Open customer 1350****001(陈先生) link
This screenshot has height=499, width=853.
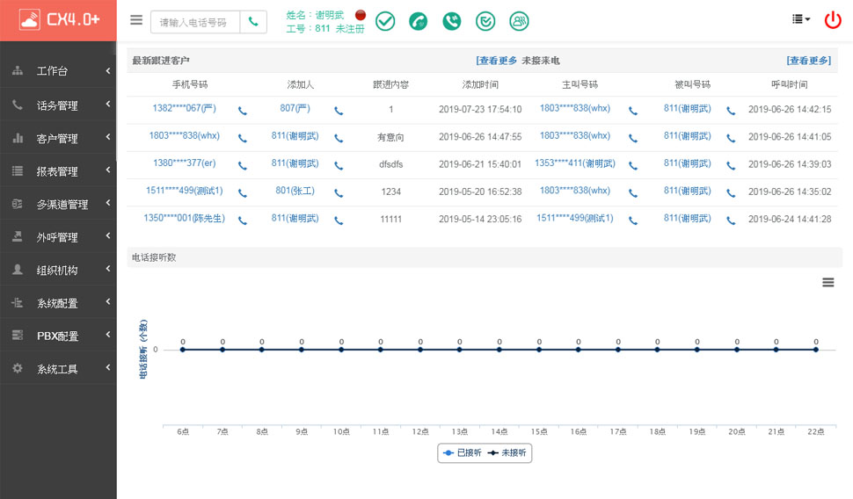184,218
